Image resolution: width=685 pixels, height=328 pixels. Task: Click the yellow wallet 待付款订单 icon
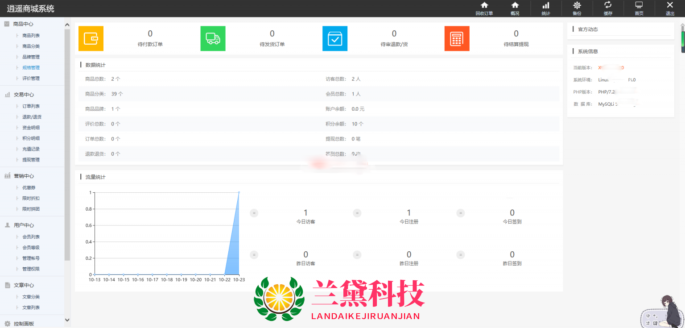(x=91, y=38)
